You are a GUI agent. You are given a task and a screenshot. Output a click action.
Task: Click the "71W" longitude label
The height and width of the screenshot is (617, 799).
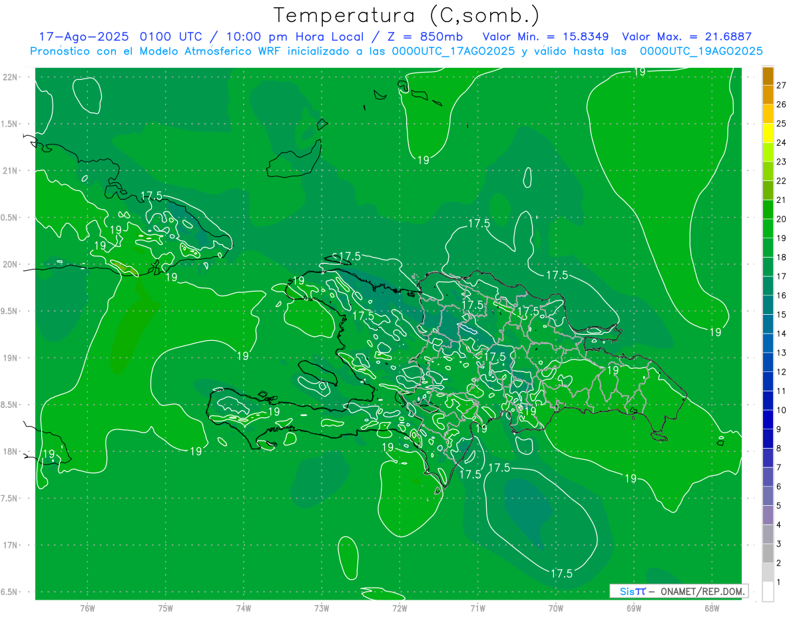477,608
